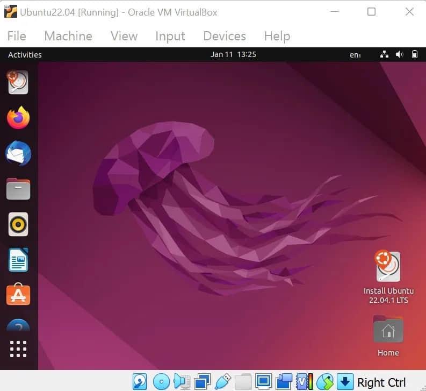Launch Rhythmbox music player
Screen dimensions: 426x391
[x=18, y=224]
